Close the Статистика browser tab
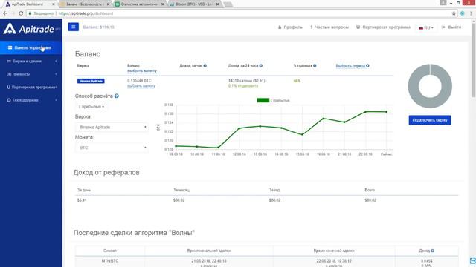 (x=163, y=4)
